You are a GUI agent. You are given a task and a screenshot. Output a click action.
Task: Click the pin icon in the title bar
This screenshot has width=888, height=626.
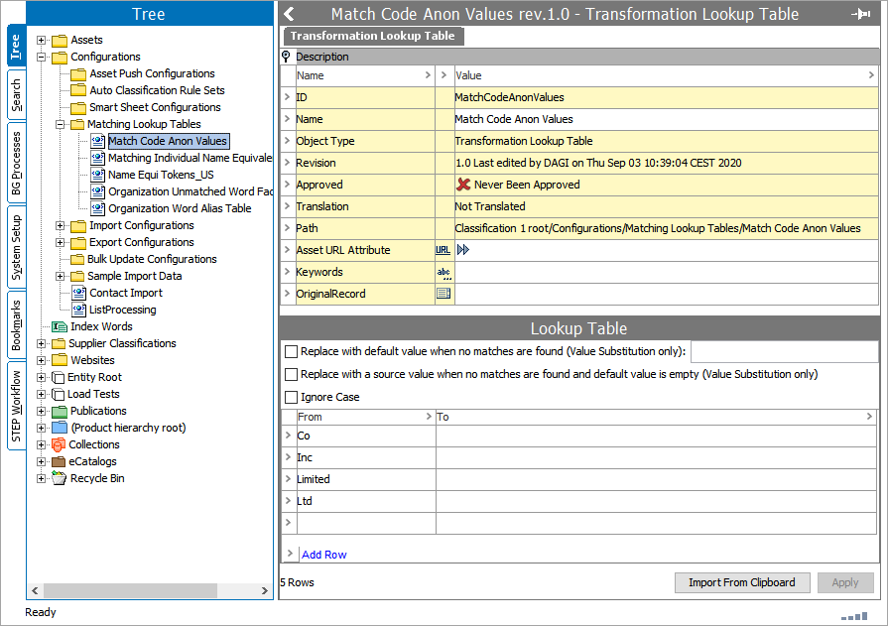[861, 14]
